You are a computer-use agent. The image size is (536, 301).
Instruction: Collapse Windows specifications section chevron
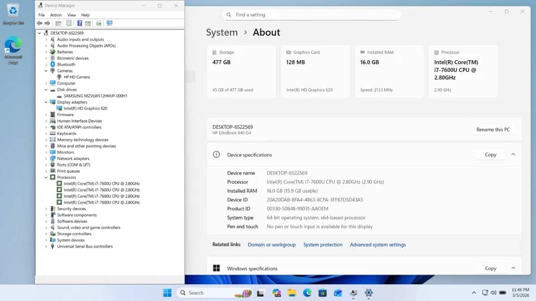pyautogui.click(x=513, y=268)
